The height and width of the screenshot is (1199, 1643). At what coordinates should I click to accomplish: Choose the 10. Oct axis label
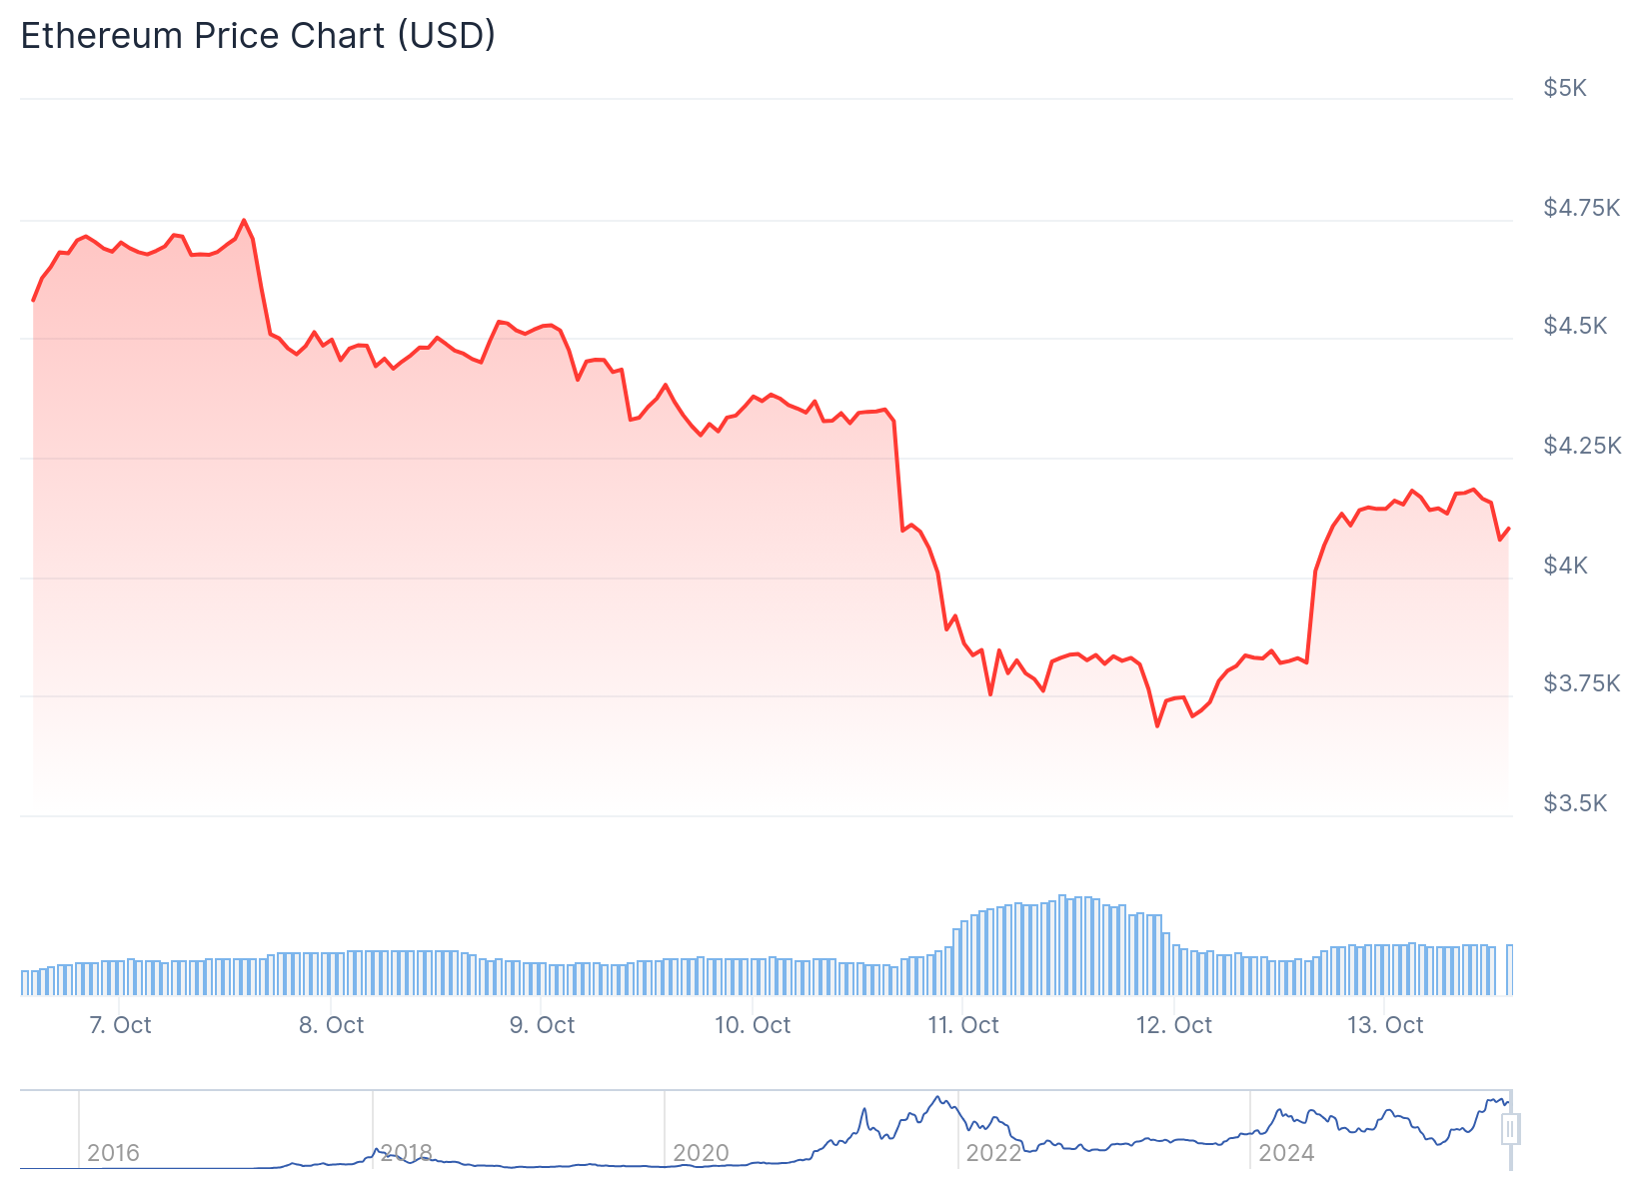tap(753, 1025)
